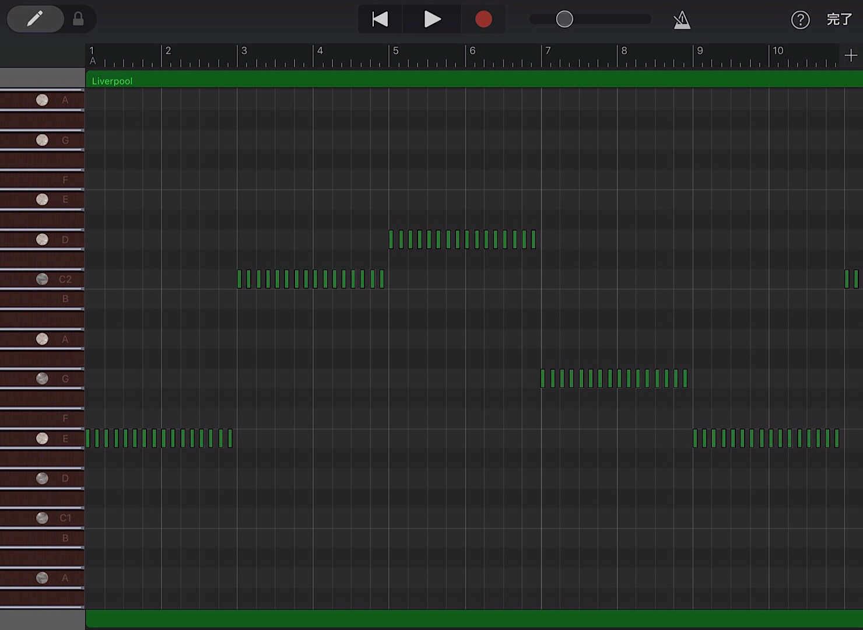Tap the upper E fret key
863x630 pixels.
coord(42,199)
